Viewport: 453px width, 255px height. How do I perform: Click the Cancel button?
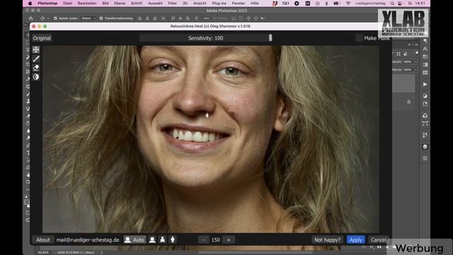click(x=379, y=239)
